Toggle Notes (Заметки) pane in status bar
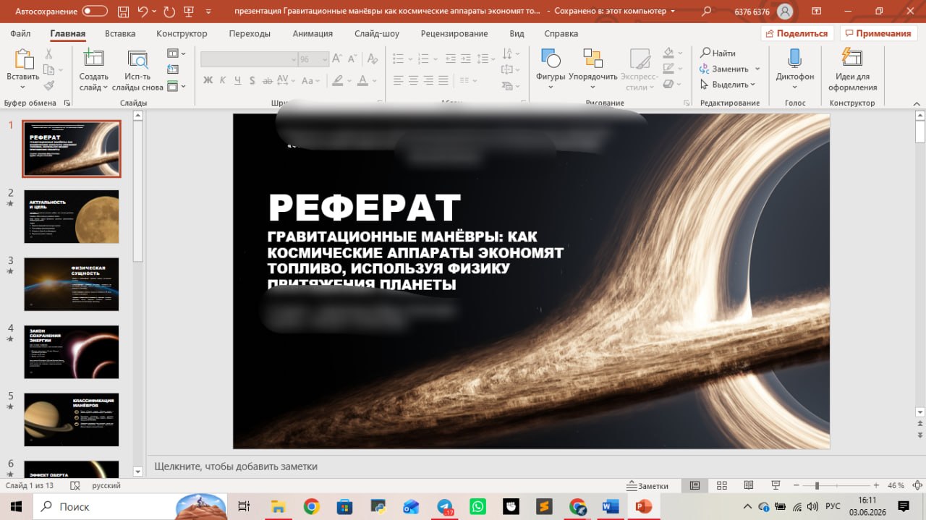This screenshot has width=926, height=520. click(x=648, y=486)
